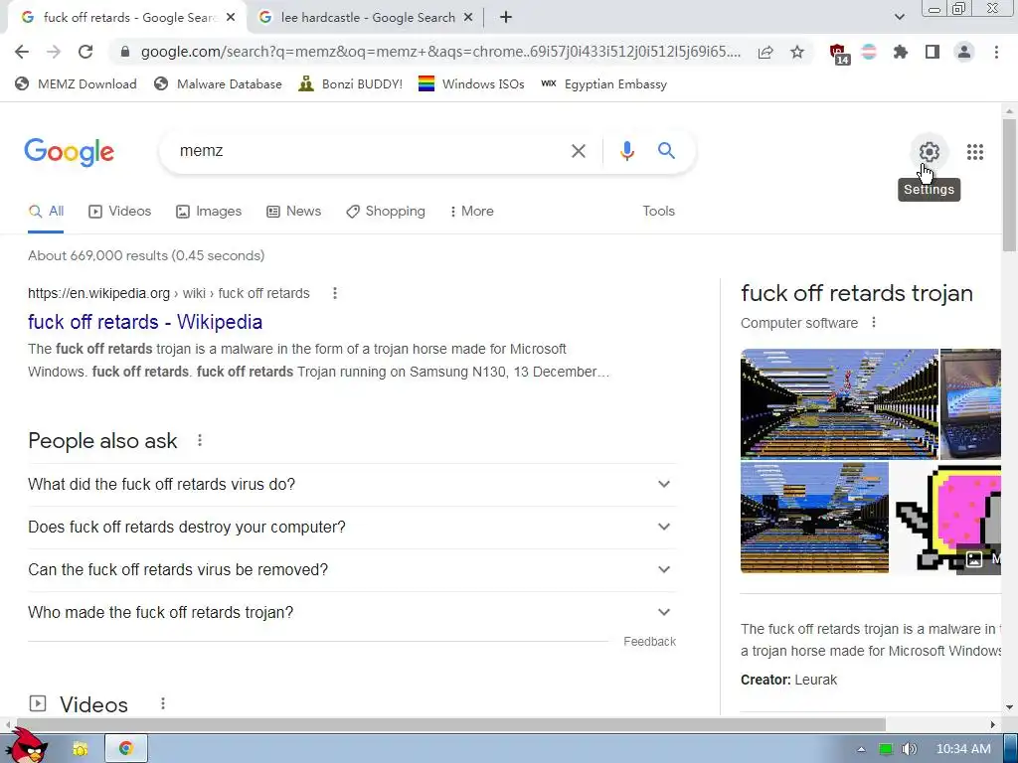
Task: Start voice search with microphone icon
Action: (x=626, y=151)
